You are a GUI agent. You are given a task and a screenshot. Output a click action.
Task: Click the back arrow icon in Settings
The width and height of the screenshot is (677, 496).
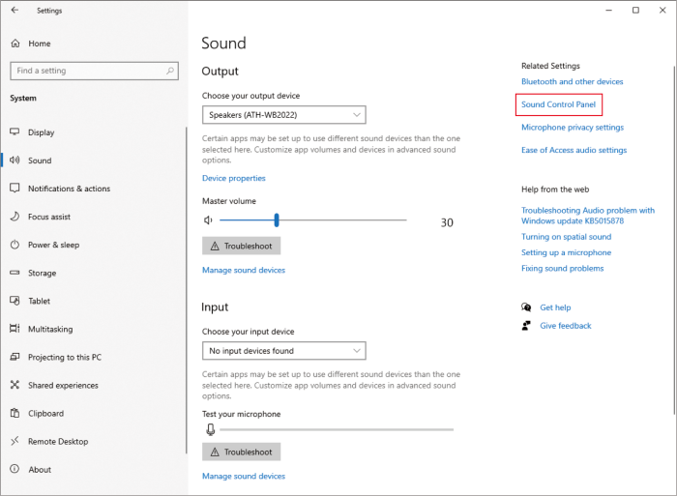(x=15, y=10)
